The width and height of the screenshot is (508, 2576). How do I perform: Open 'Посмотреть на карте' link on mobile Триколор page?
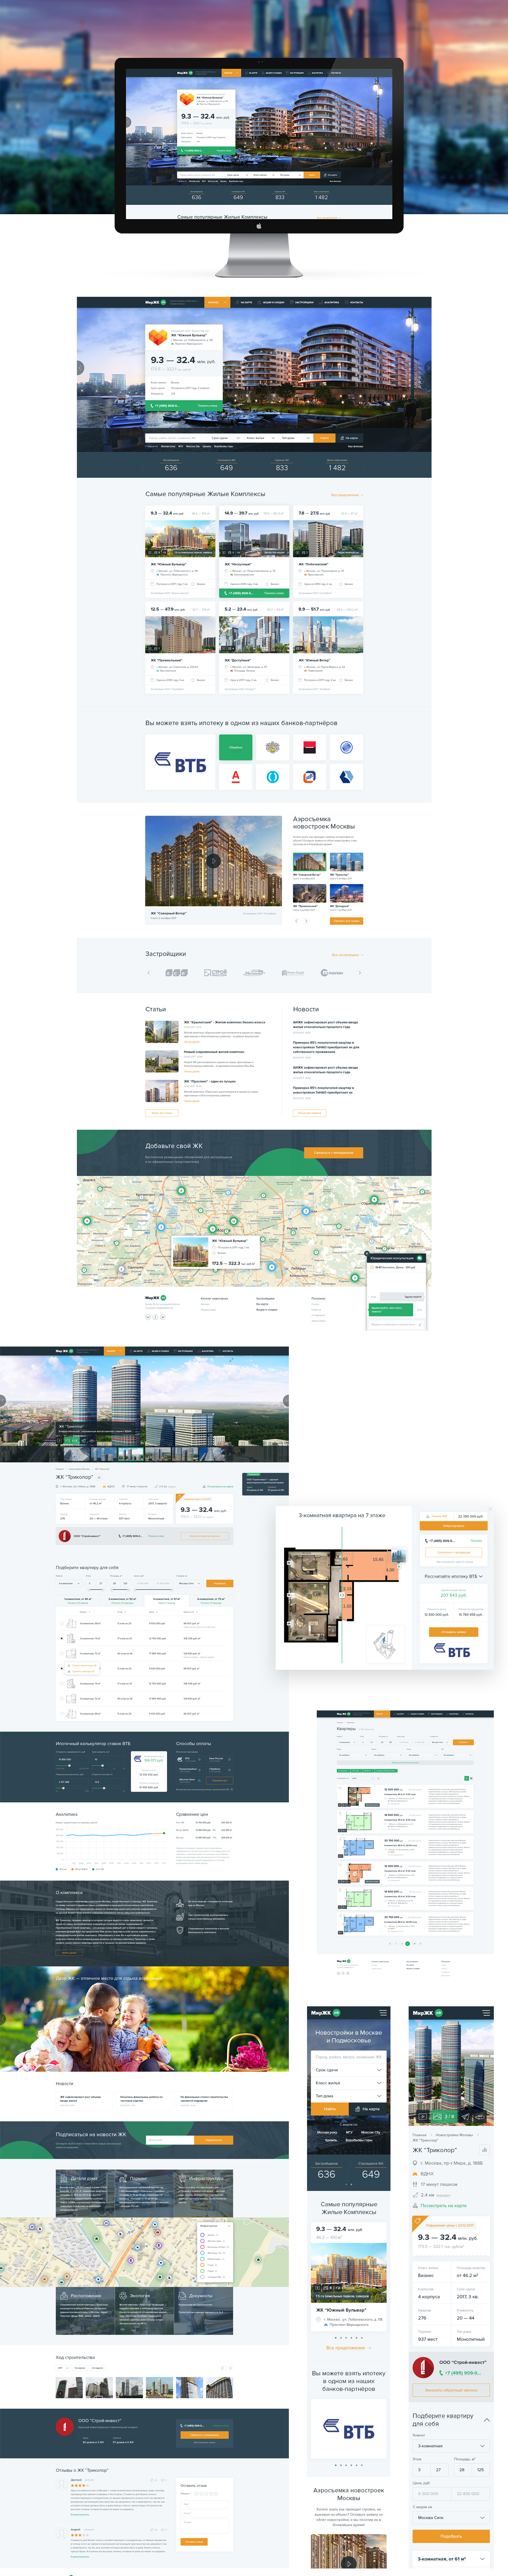[443, 2205]
